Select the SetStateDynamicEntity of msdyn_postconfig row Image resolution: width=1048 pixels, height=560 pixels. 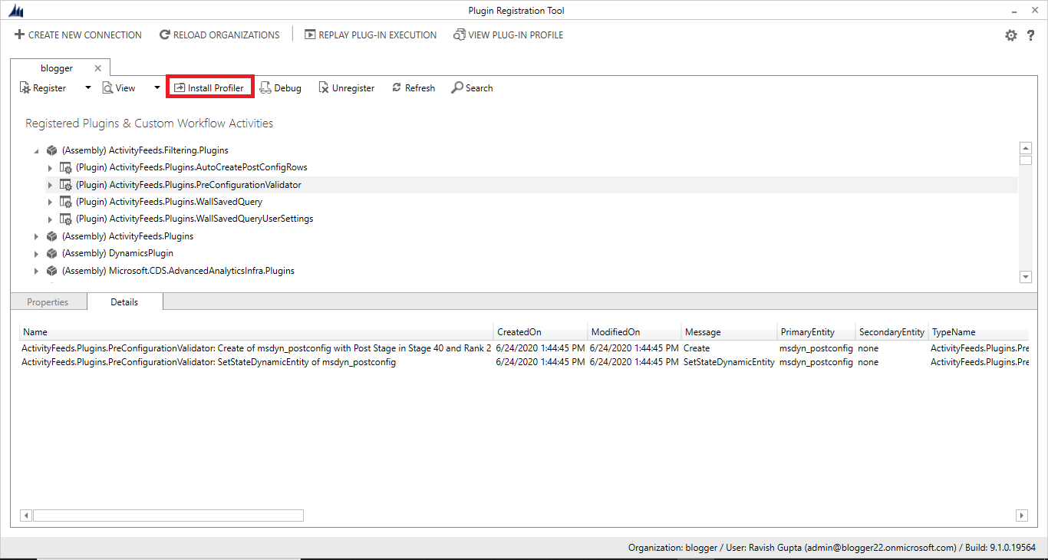(x=524, y=362)
